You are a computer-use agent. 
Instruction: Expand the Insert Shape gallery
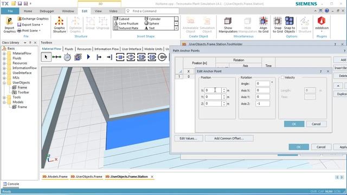tap(176, 28)
